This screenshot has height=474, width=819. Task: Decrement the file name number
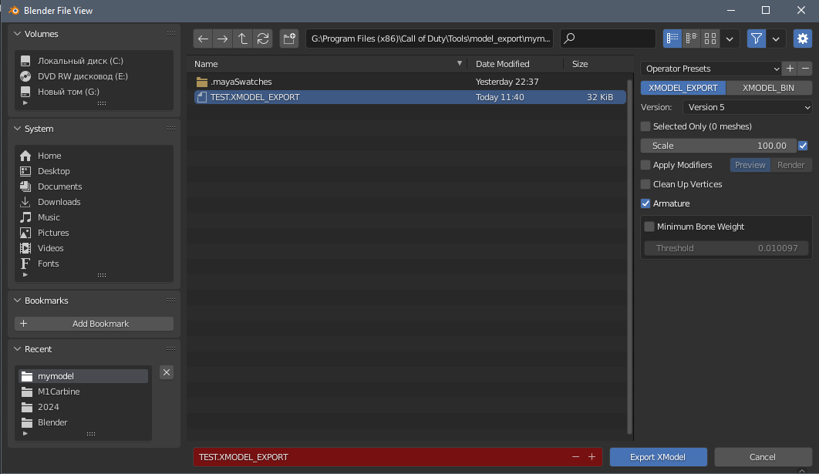(575, 457)
